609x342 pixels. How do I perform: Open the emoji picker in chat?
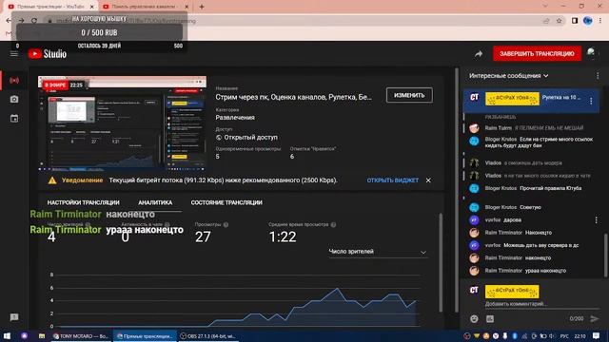pos(474,319)
